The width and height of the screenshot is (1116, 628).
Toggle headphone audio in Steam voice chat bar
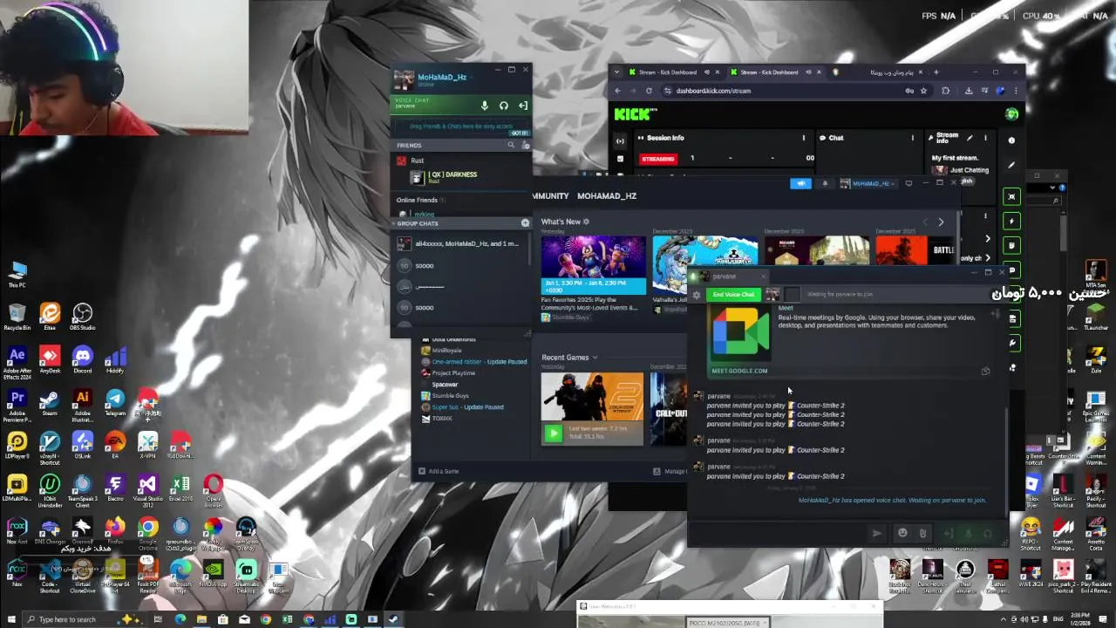coord(503,106)
